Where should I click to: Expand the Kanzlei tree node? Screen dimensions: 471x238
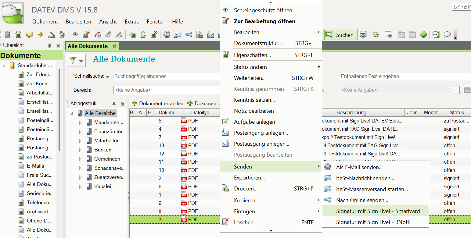pyautogui.click(x=80, y=186)
